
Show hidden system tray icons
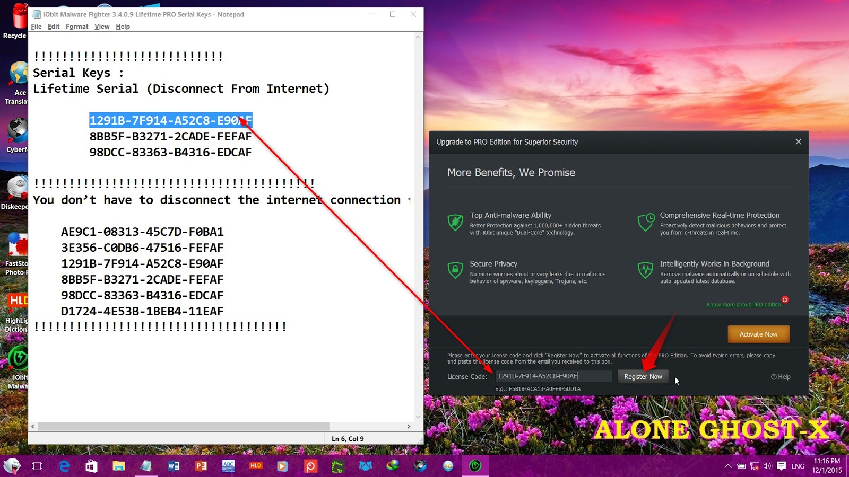click(x=728, y=466)
